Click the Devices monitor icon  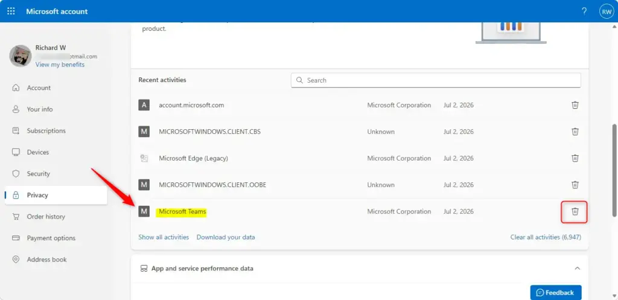click(x=16, y=152)
